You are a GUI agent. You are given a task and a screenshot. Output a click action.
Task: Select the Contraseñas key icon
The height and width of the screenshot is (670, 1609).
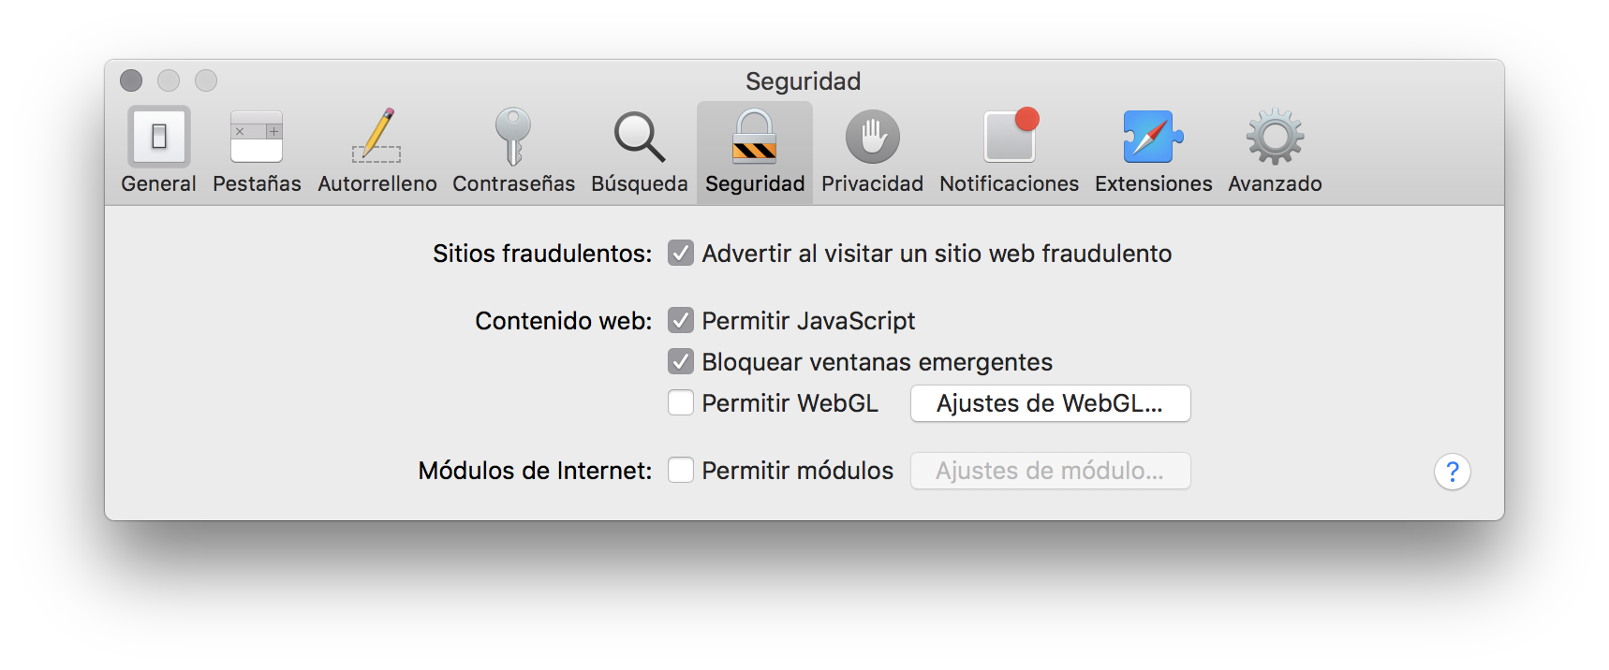tap(513, 152)
